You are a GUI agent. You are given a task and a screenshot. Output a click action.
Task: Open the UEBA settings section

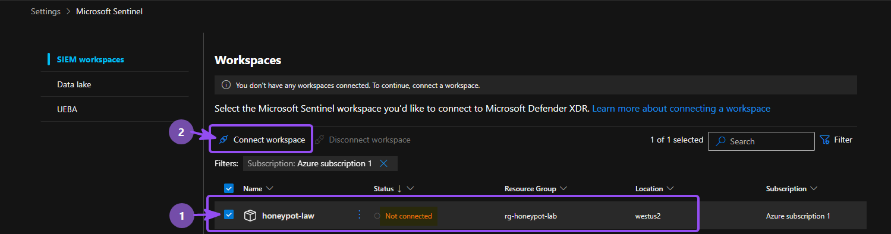67,109
